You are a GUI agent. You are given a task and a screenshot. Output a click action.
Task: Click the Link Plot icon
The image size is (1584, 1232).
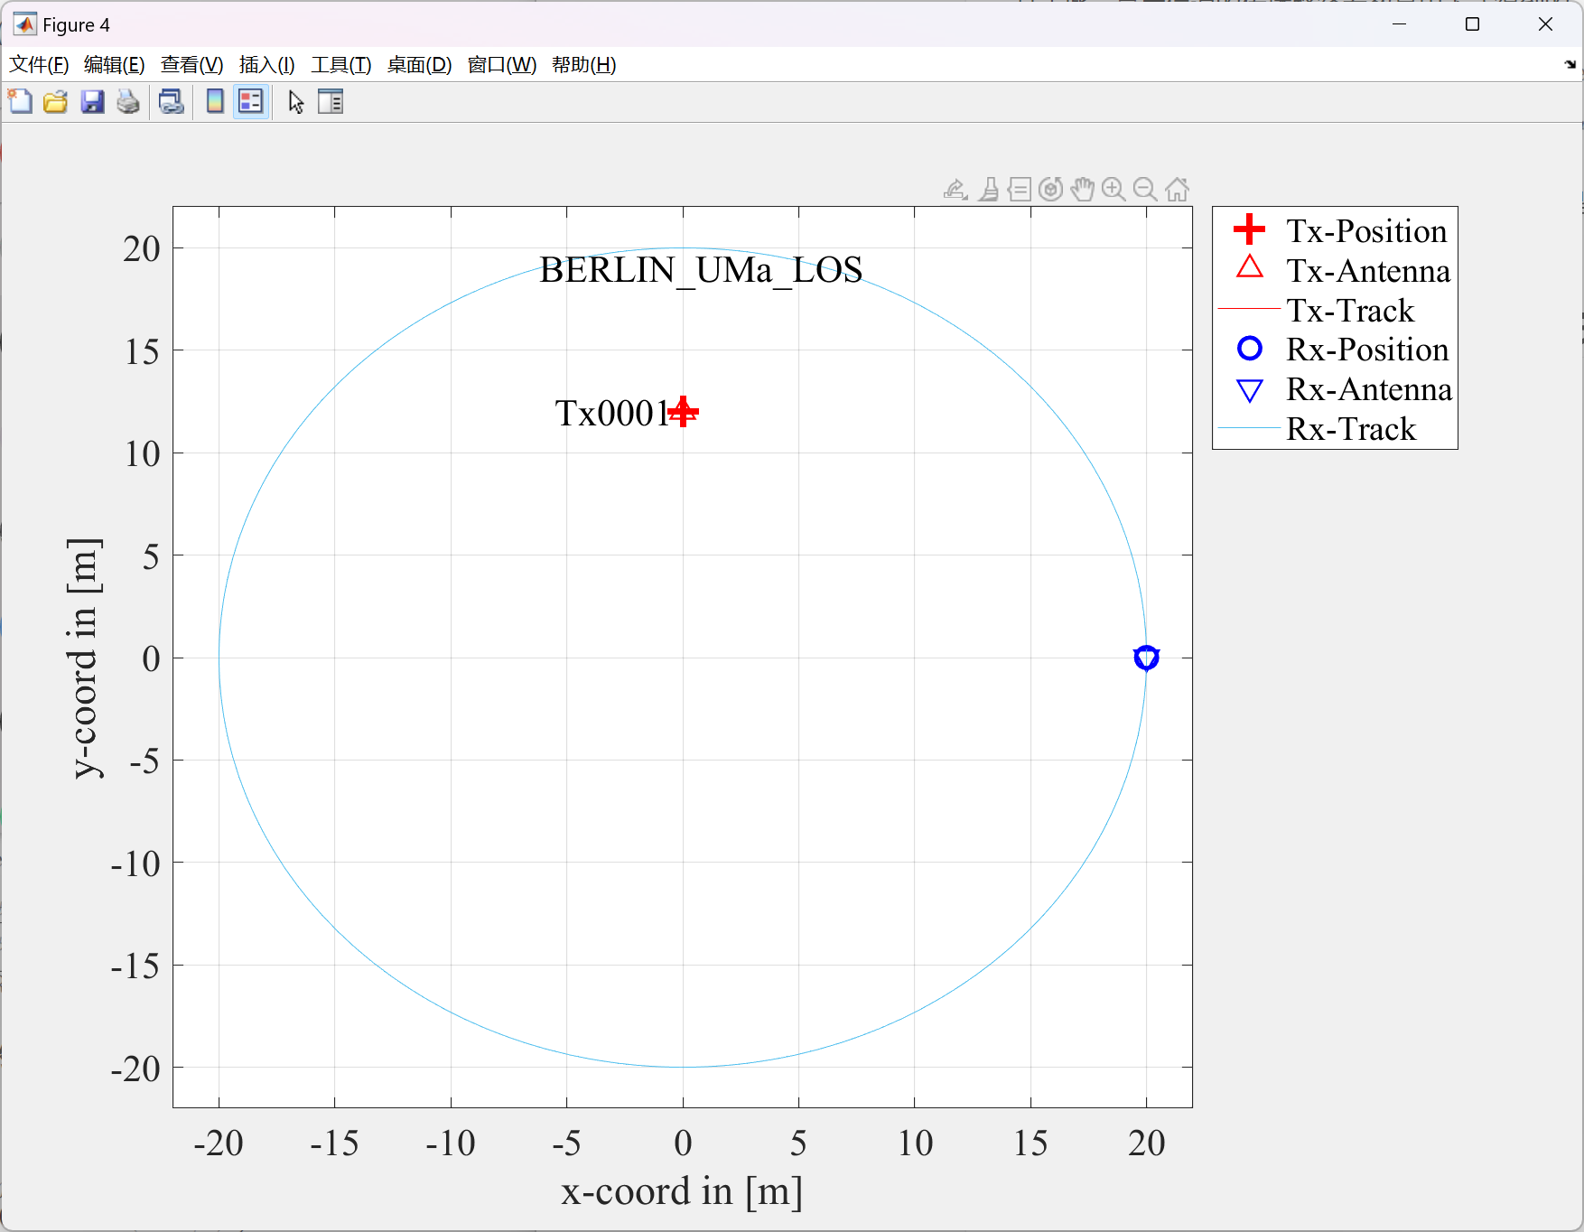171,101
